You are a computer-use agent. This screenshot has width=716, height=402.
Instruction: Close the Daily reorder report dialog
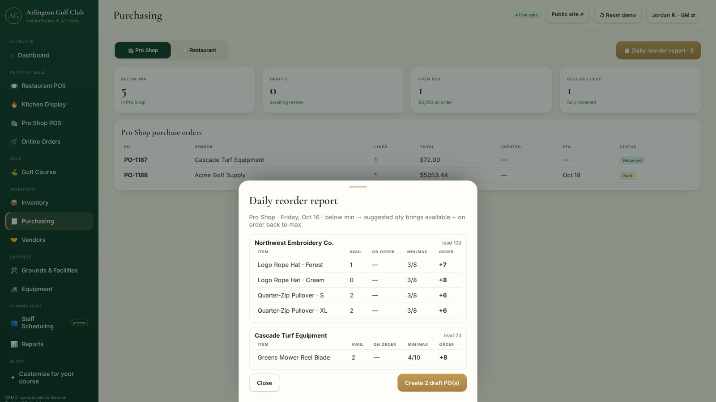(x=264, y=383)
